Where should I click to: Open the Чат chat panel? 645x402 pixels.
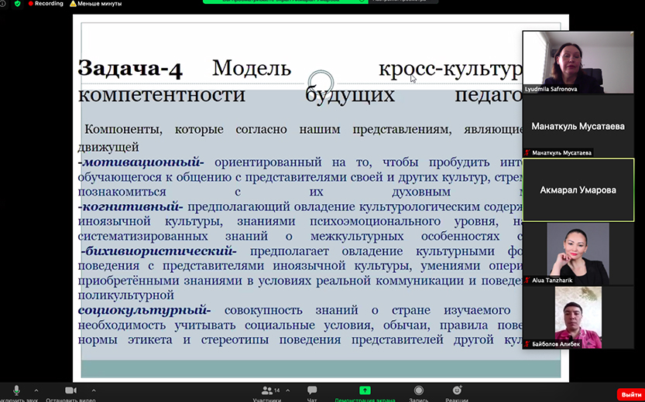[312, 393]
